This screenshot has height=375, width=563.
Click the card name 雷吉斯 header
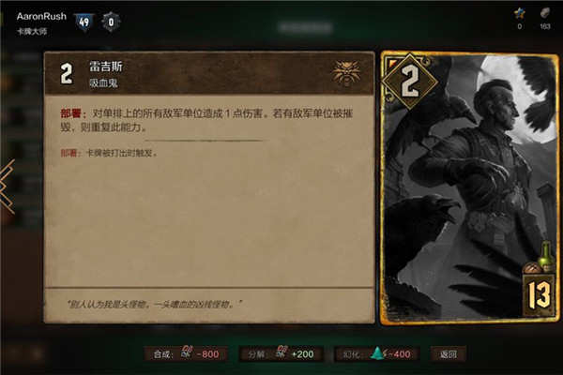[105, 67]
